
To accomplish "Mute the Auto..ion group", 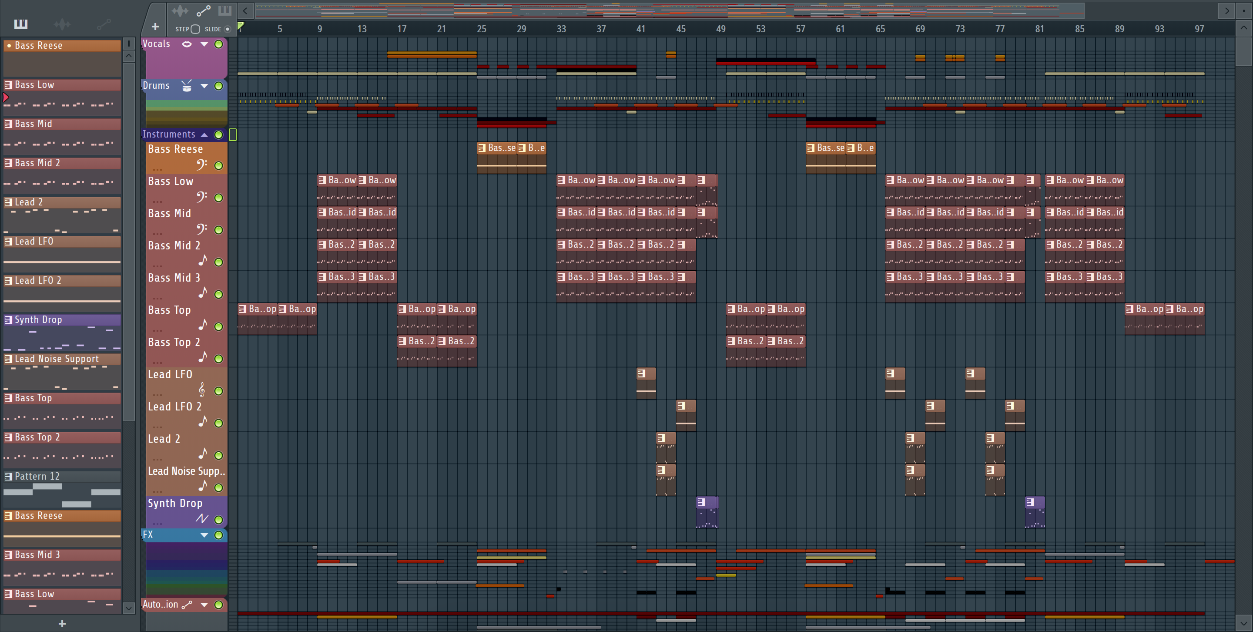I will tap(219, 605).
